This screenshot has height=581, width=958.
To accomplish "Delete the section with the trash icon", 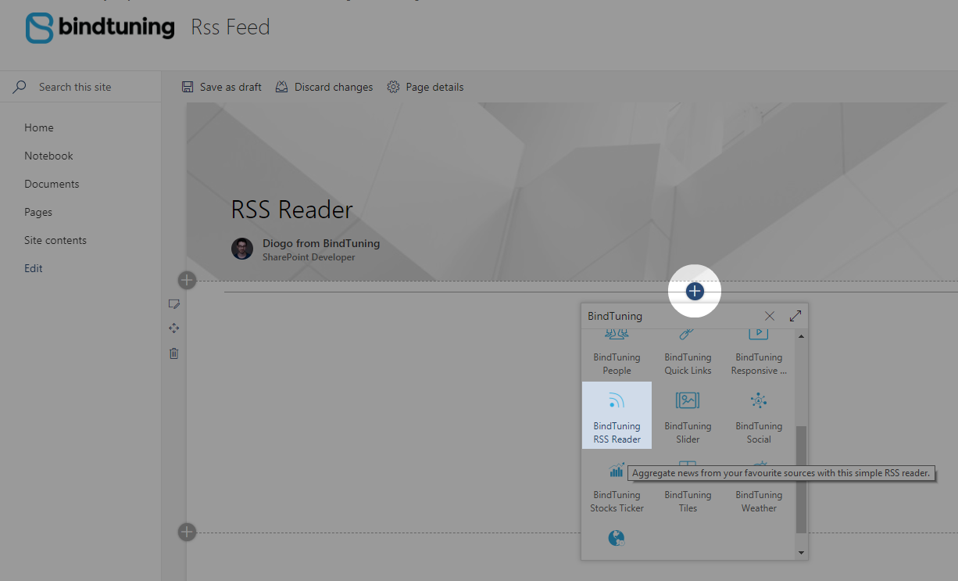I will point(174,353).
